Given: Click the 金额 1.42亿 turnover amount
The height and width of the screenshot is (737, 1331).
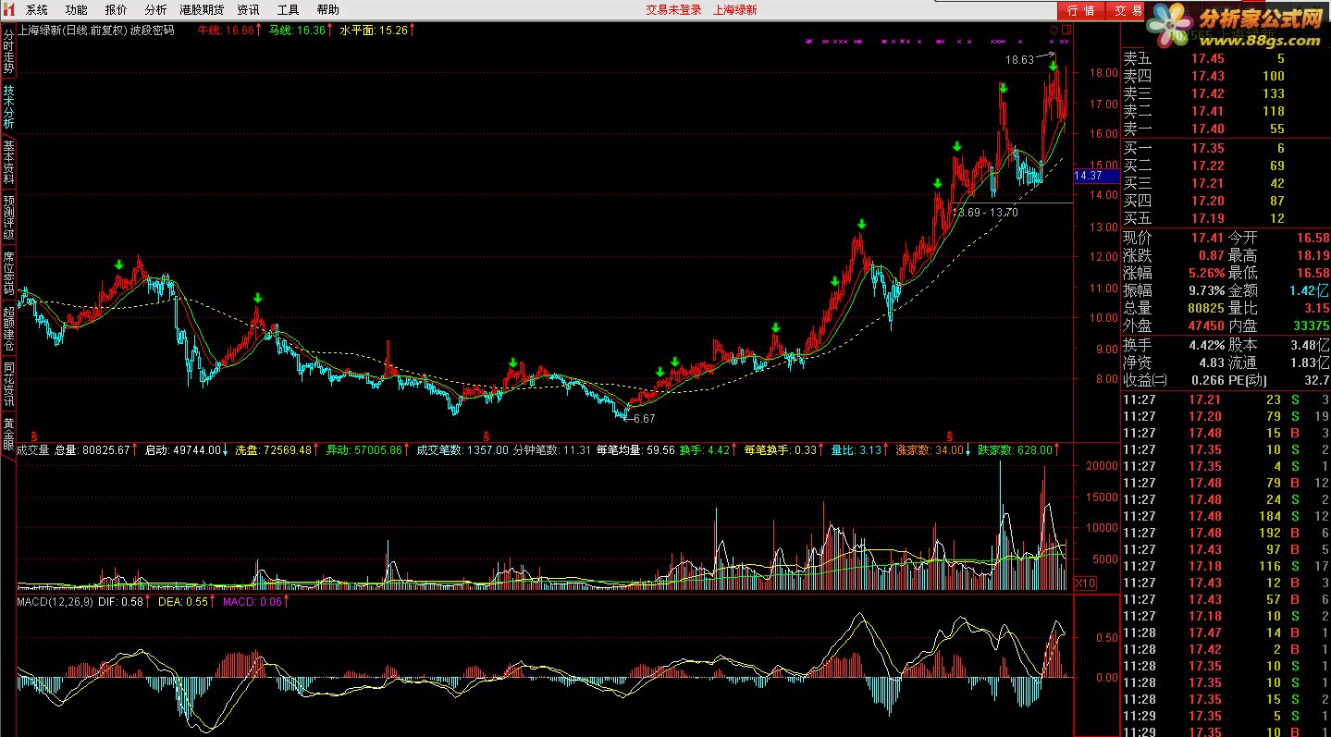Looking at the screenshot, I should (1309, 290).
